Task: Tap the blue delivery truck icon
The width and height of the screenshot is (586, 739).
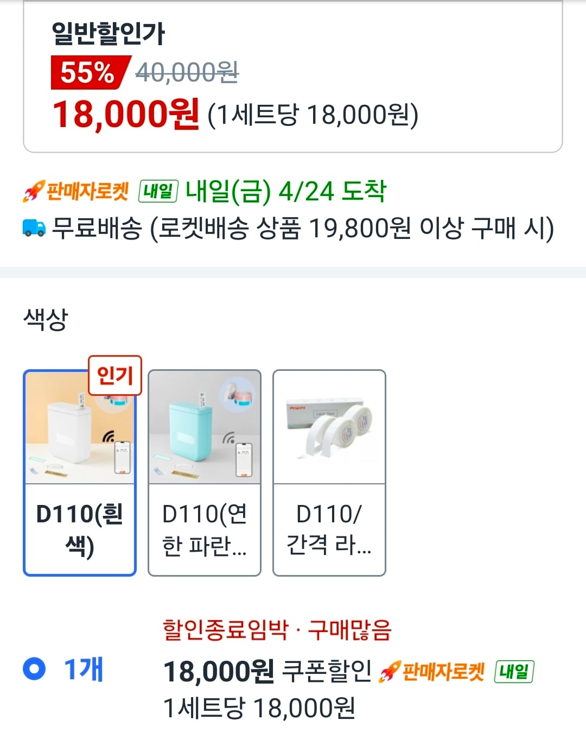Action: (x=34, y=228)
